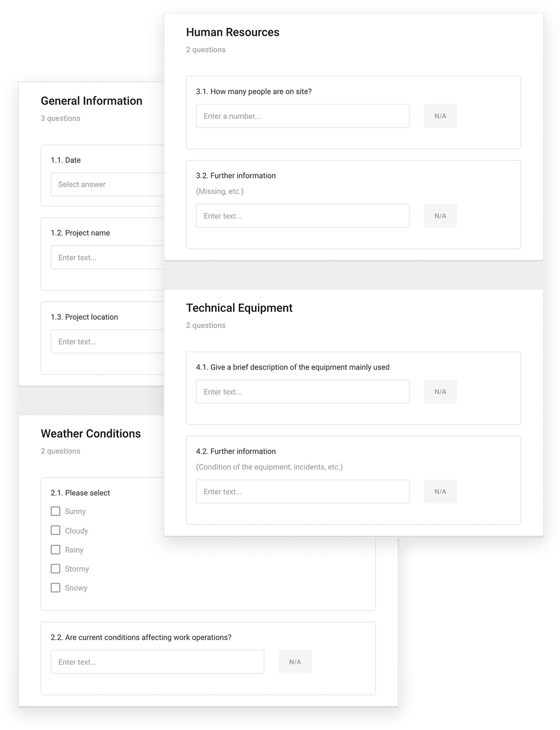Choose N/A for 4.2 Further information
Image resolution: width=560 pixels, height=730 pixels.
click(440, 492)
